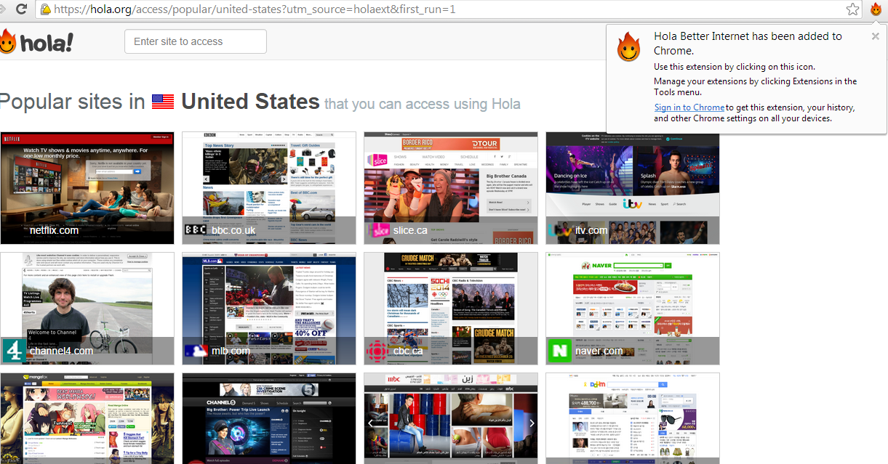
Task: Click the Channel 4 logo icon
Action: coord(14,351)
